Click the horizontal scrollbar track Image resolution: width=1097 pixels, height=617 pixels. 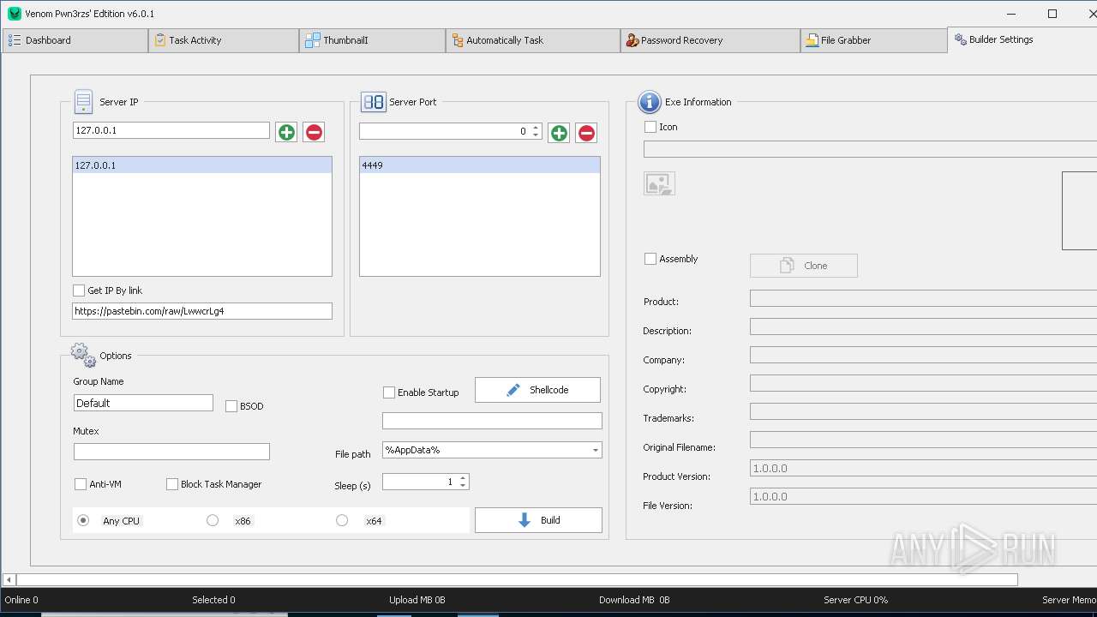click(x=1056, y=580)
